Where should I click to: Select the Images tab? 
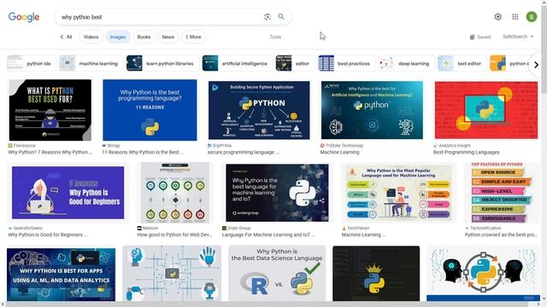click(118, 37)
